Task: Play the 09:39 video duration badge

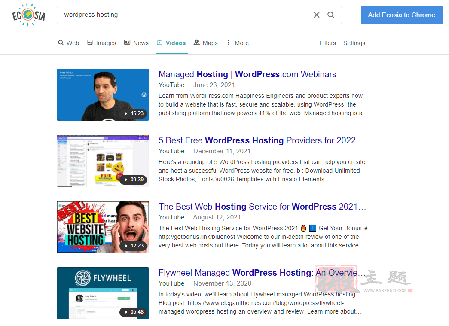Action: tap(134, 180)
